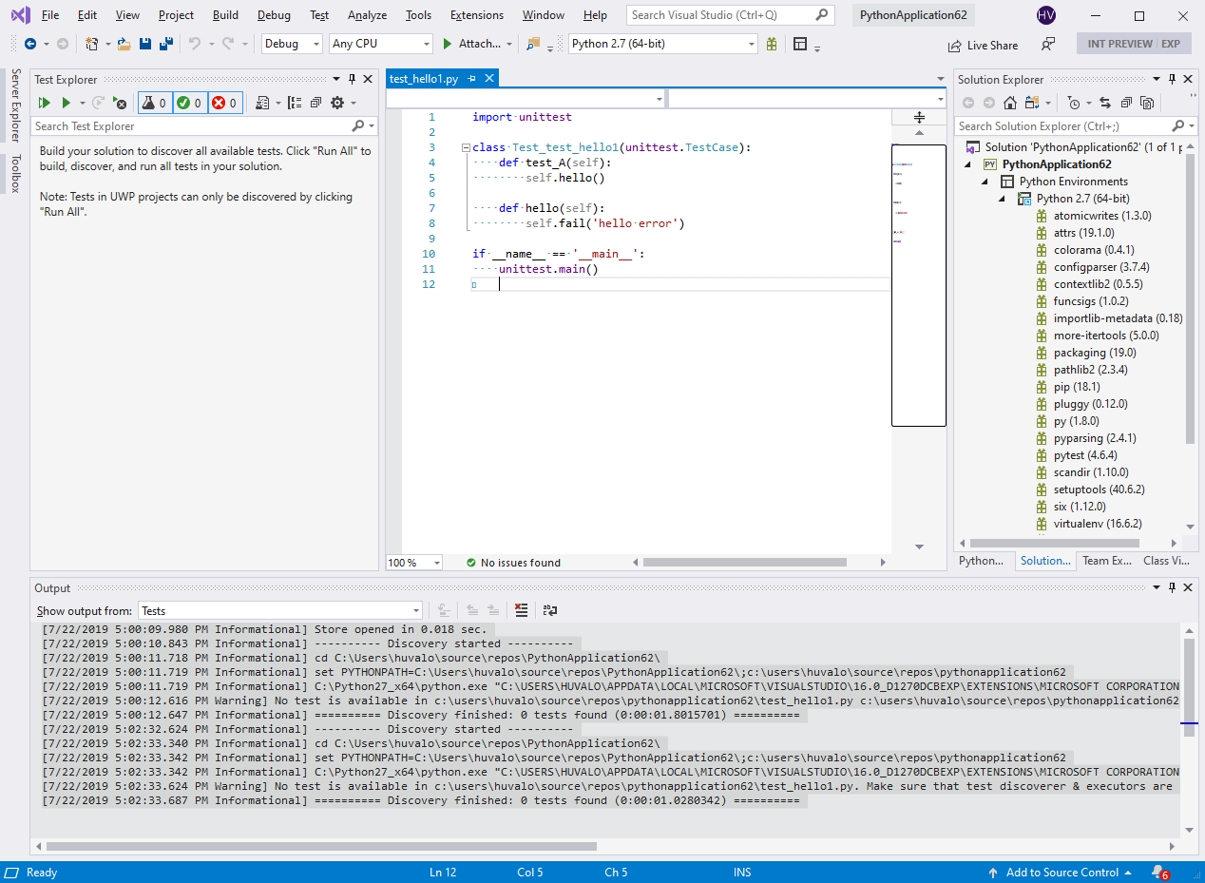Open the Attach... button dropdown arrow
This screenshot has height=883, width=1205.
[509, 44]
